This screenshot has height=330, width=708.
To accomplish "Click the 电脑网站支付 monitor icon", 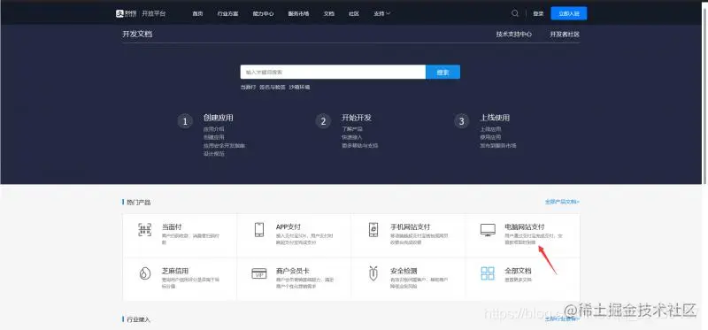I will click(488, 230).
